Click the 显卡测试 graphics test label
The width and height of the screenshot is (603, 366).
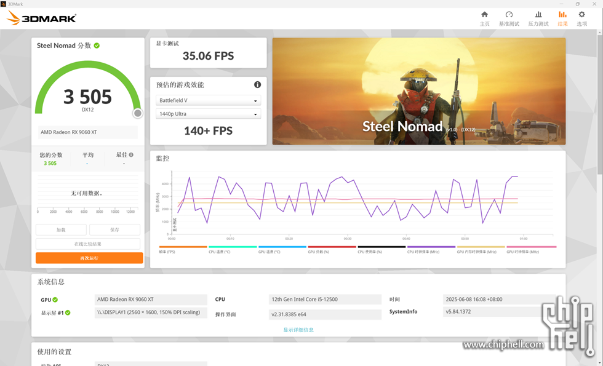coord(167,44)
